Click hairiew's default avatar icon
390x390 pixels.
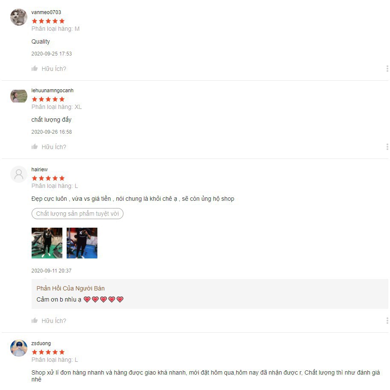click(x=19, y=174)
